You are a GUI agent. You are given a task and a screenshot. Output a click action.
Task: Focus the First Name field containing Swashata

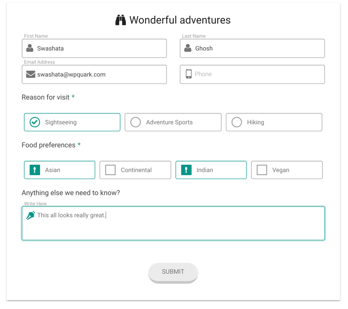click(94, 48)
